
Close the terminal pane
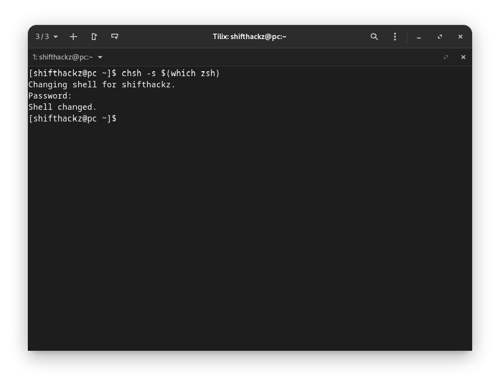[463, 57]
